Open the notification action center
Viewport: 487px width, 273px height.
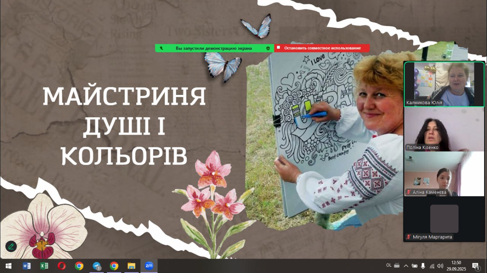pyautogui.click(x=475, y=266)
